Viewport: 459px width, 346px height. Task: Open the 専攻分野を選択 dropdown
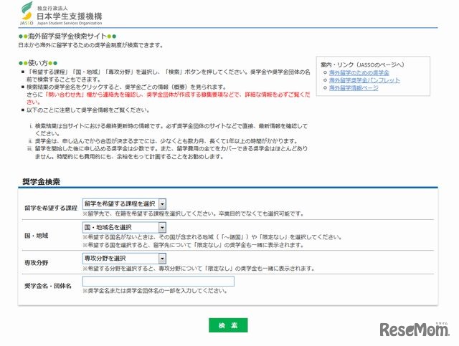pos(124,259)
